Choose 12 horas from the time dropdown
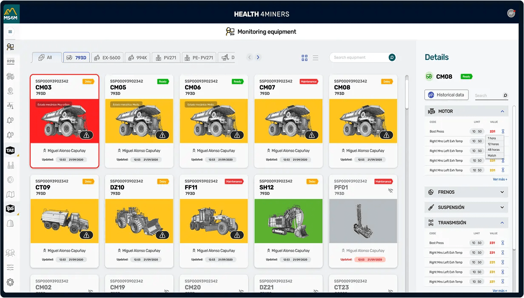This screenshot has width=524, height=298. click(494, 144)
